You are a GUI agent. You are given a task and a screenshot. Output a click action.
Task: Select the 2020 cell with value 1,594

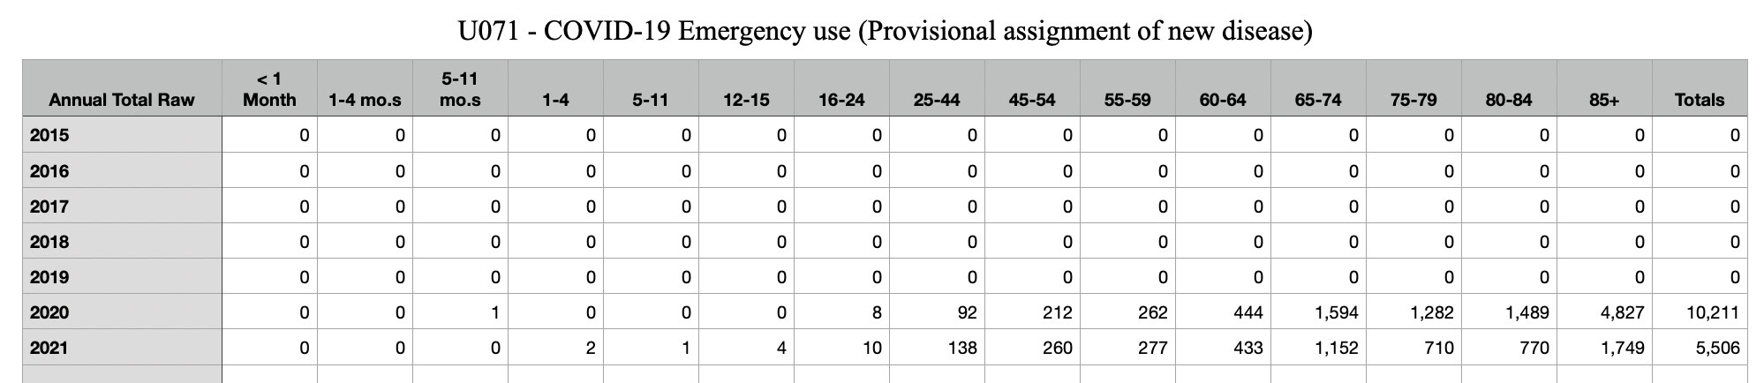(x=1318, y=312)
